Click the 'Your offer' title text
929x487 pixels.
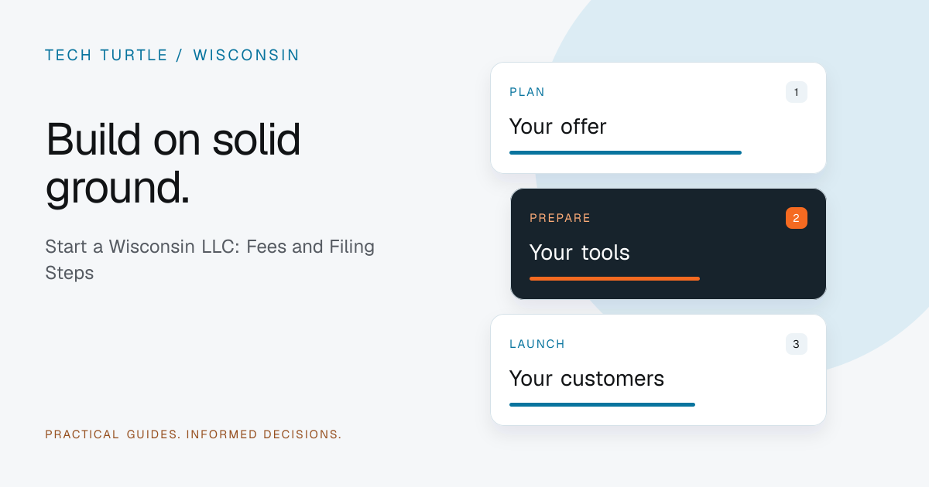click(558, 126)
